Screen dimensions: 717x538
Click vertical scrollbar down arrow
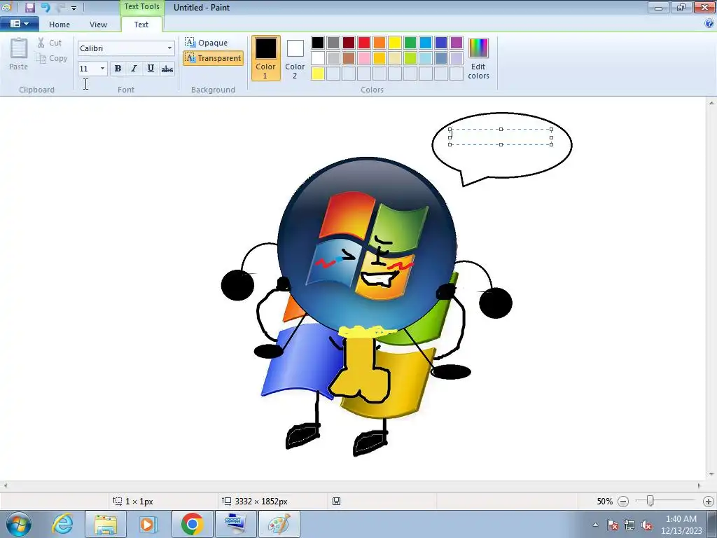[x=711, y=474]
